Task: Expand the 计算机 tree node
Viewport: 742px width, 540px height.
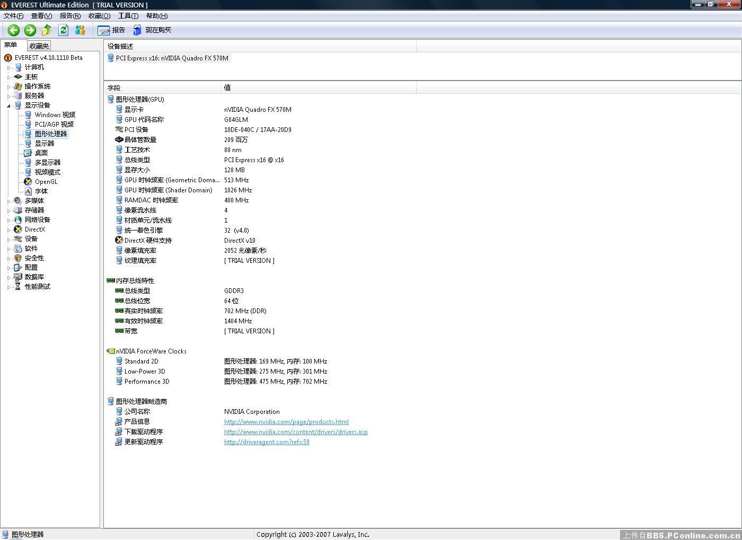Action: [8, 68]
